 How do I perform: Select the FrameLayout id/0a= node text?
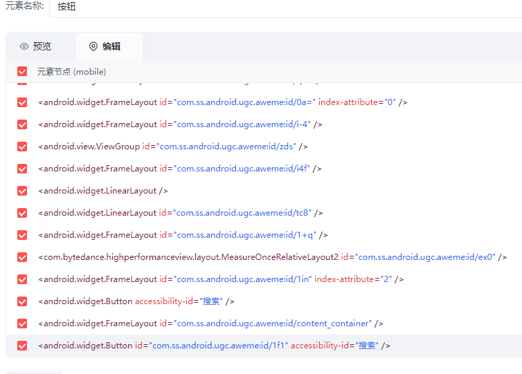223,102
